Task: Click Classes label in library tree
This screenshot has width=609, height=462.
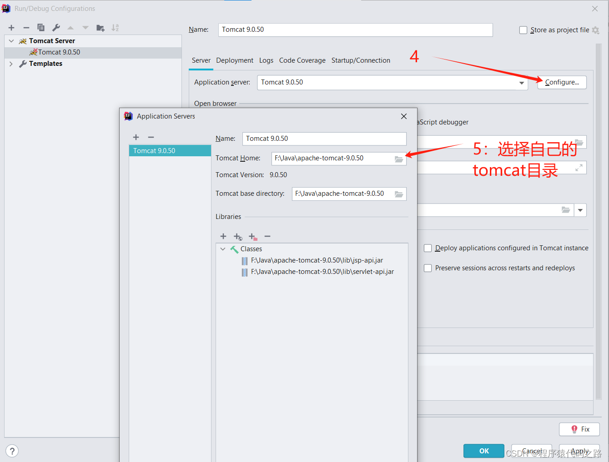Action: (251, 249)
